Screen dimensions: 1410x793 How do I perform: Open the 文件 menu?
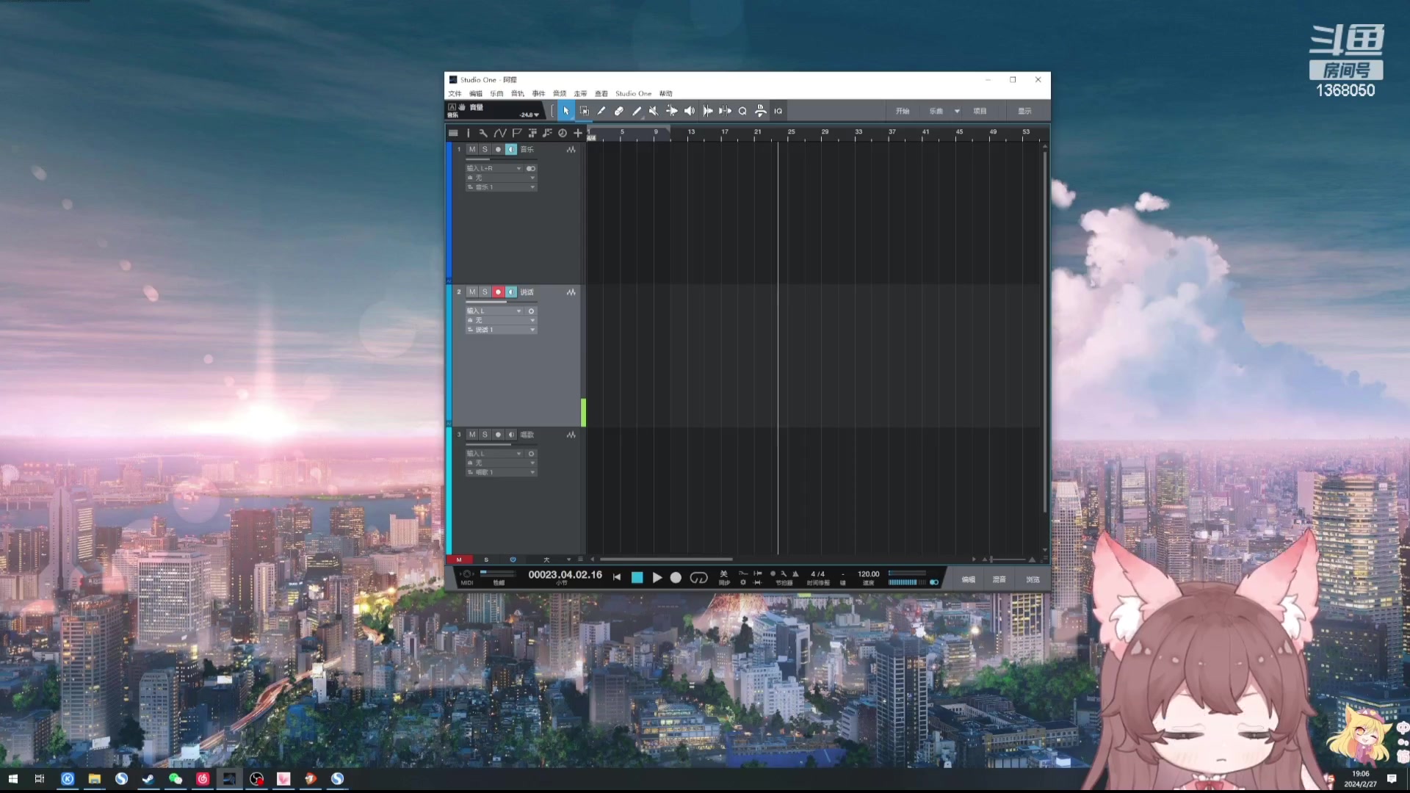(x=455, y=93)
